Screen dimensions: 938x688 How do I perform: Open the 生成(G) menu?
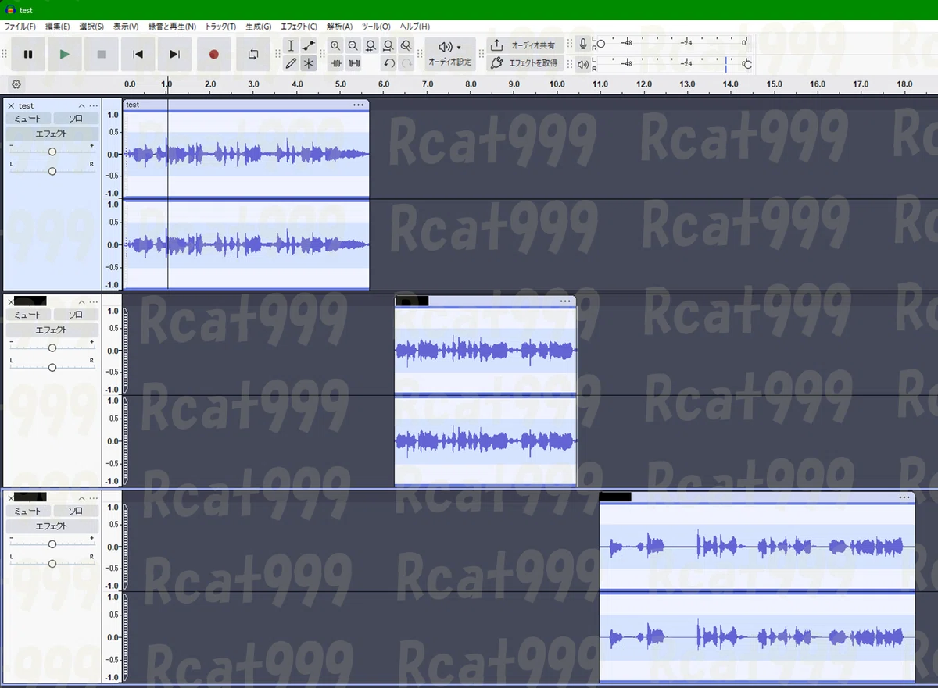coord(259,27)
